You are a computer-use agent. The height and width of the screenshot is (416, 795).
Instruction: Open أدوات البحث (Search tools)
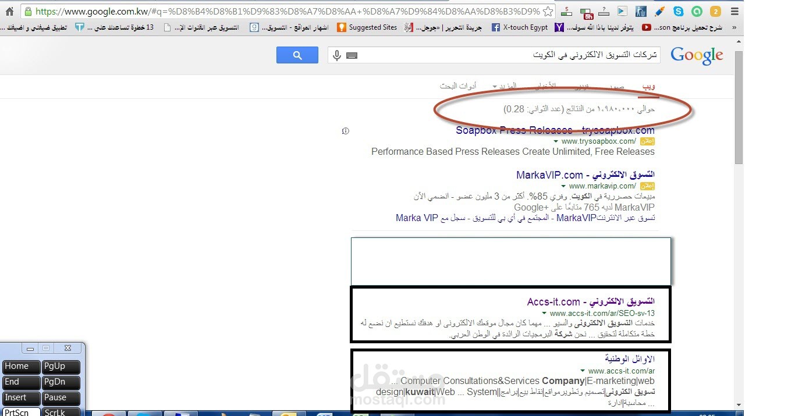[458, 86]
